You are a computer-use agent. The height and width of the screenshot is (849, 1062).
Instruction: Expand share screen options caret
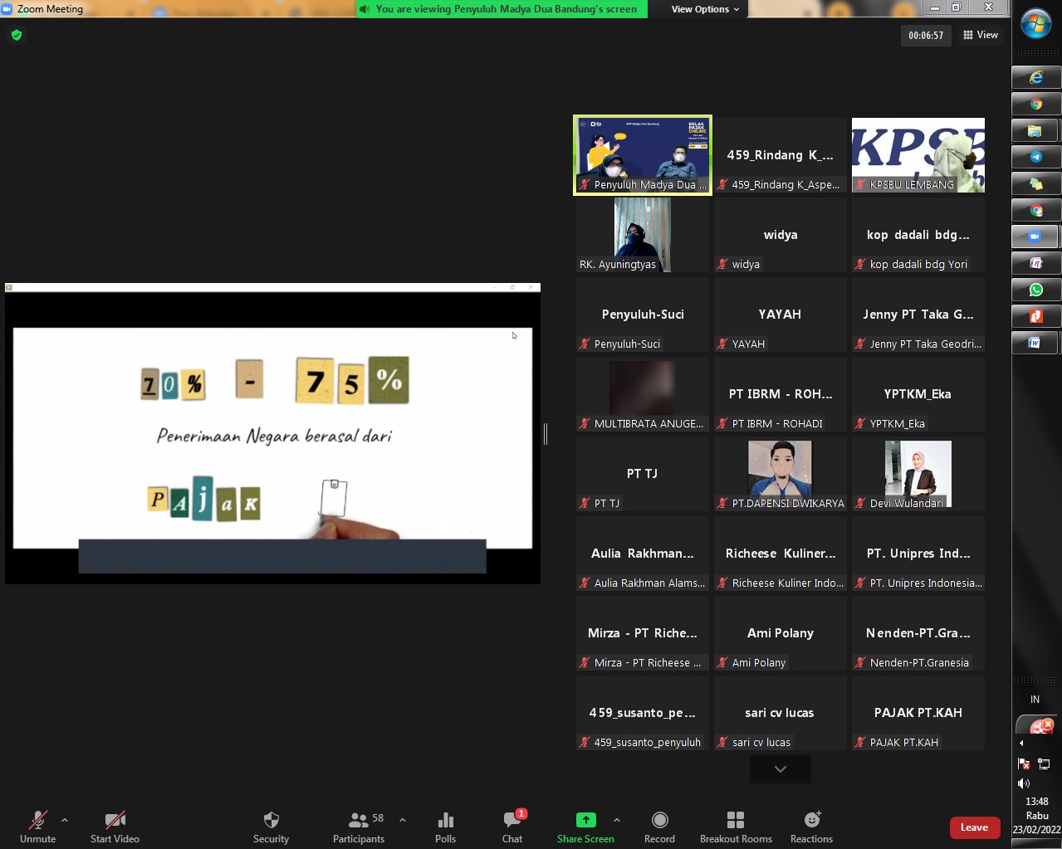(617, 820)
